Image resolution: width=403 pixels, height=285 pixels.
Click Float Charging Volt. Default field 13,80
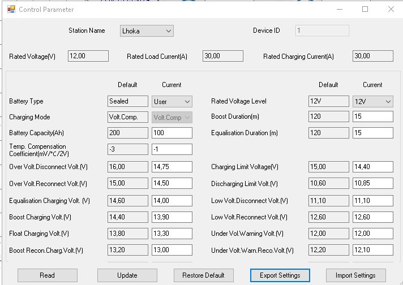click(128, 234)
